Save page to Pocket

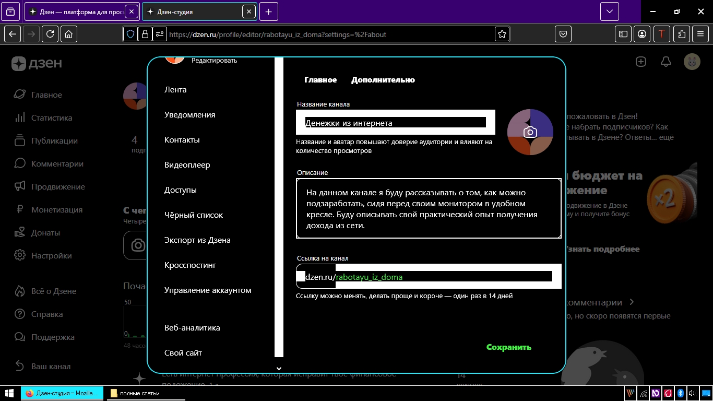563,34
